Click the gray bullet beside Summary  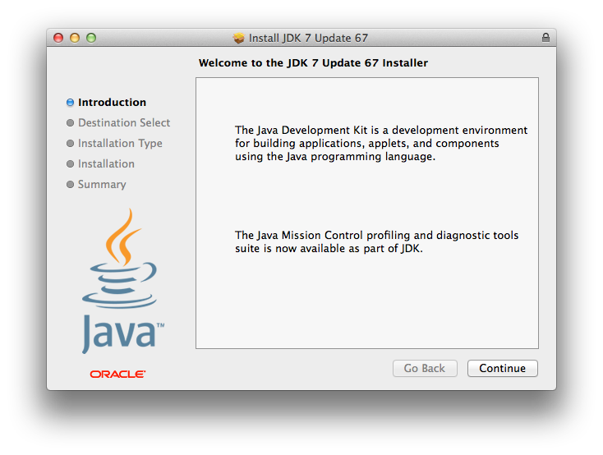tap(70, 185)
